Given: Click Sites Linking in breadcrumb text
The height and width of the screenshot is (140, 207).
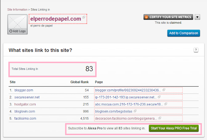Looking at the screenshot, I should tap(40, 10).
